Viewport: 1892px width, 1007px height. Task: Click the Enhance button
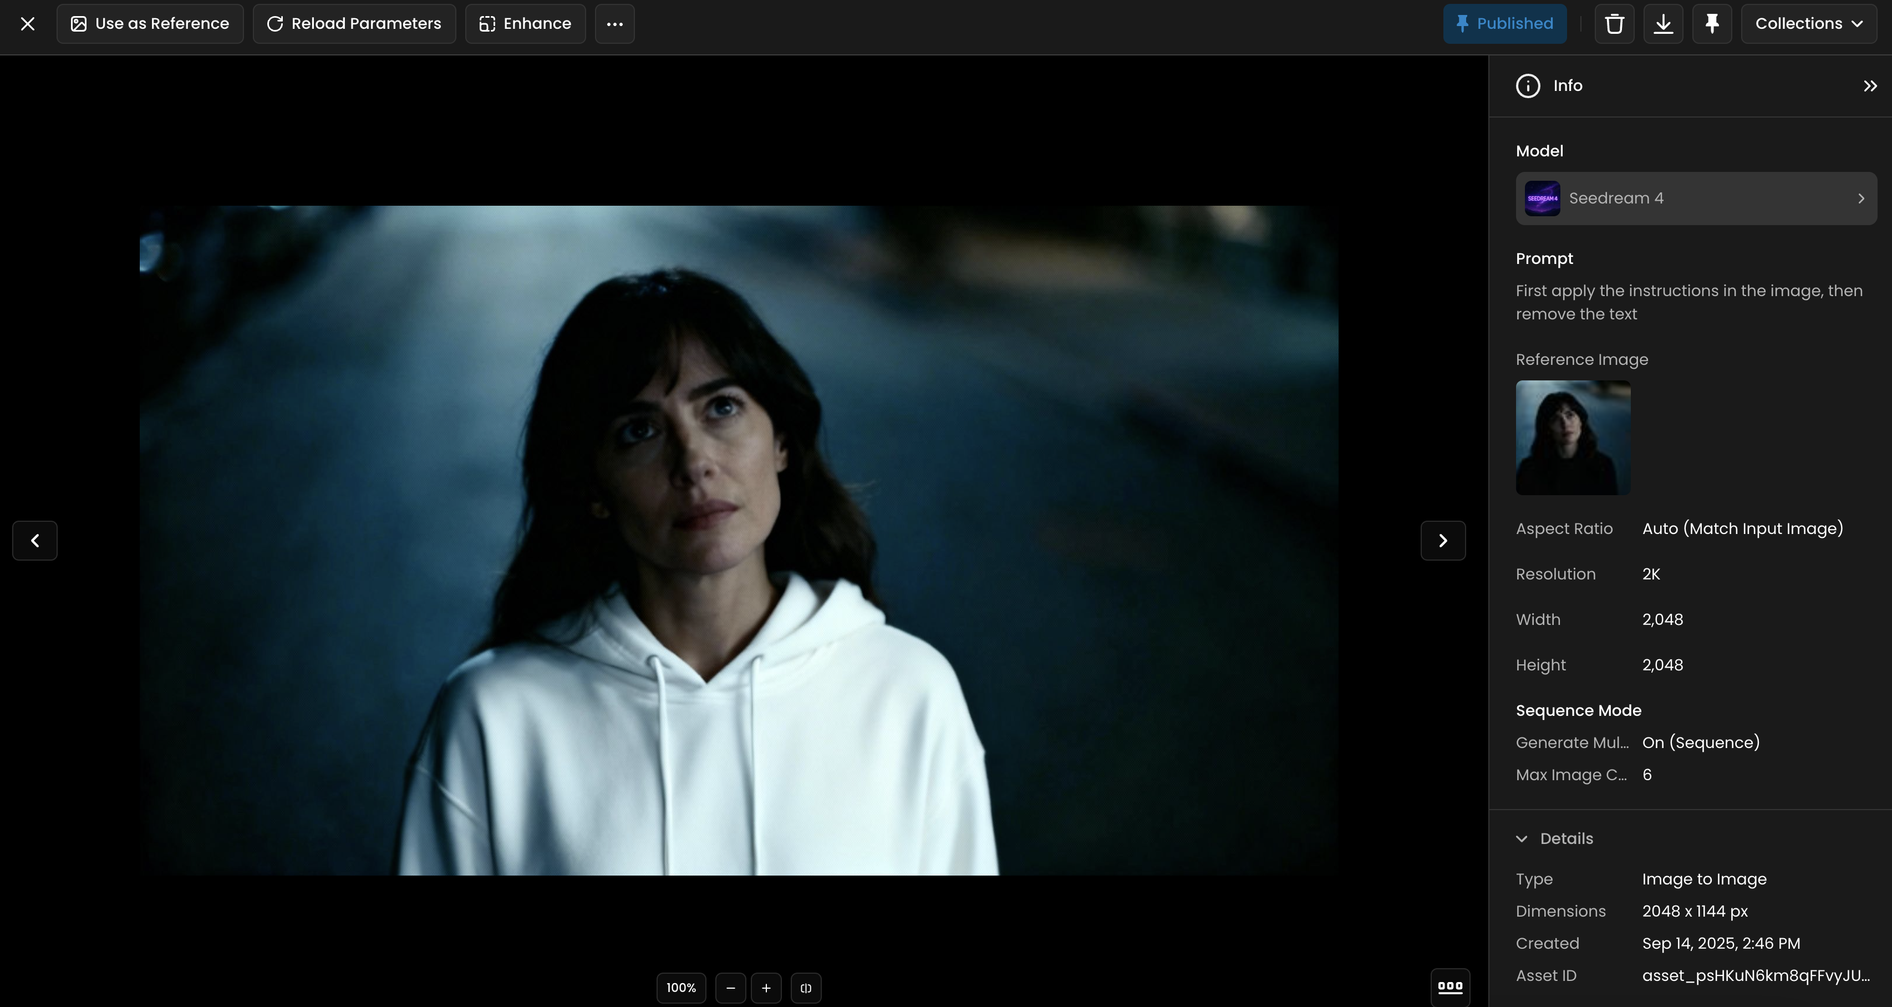tap(525, 23)
